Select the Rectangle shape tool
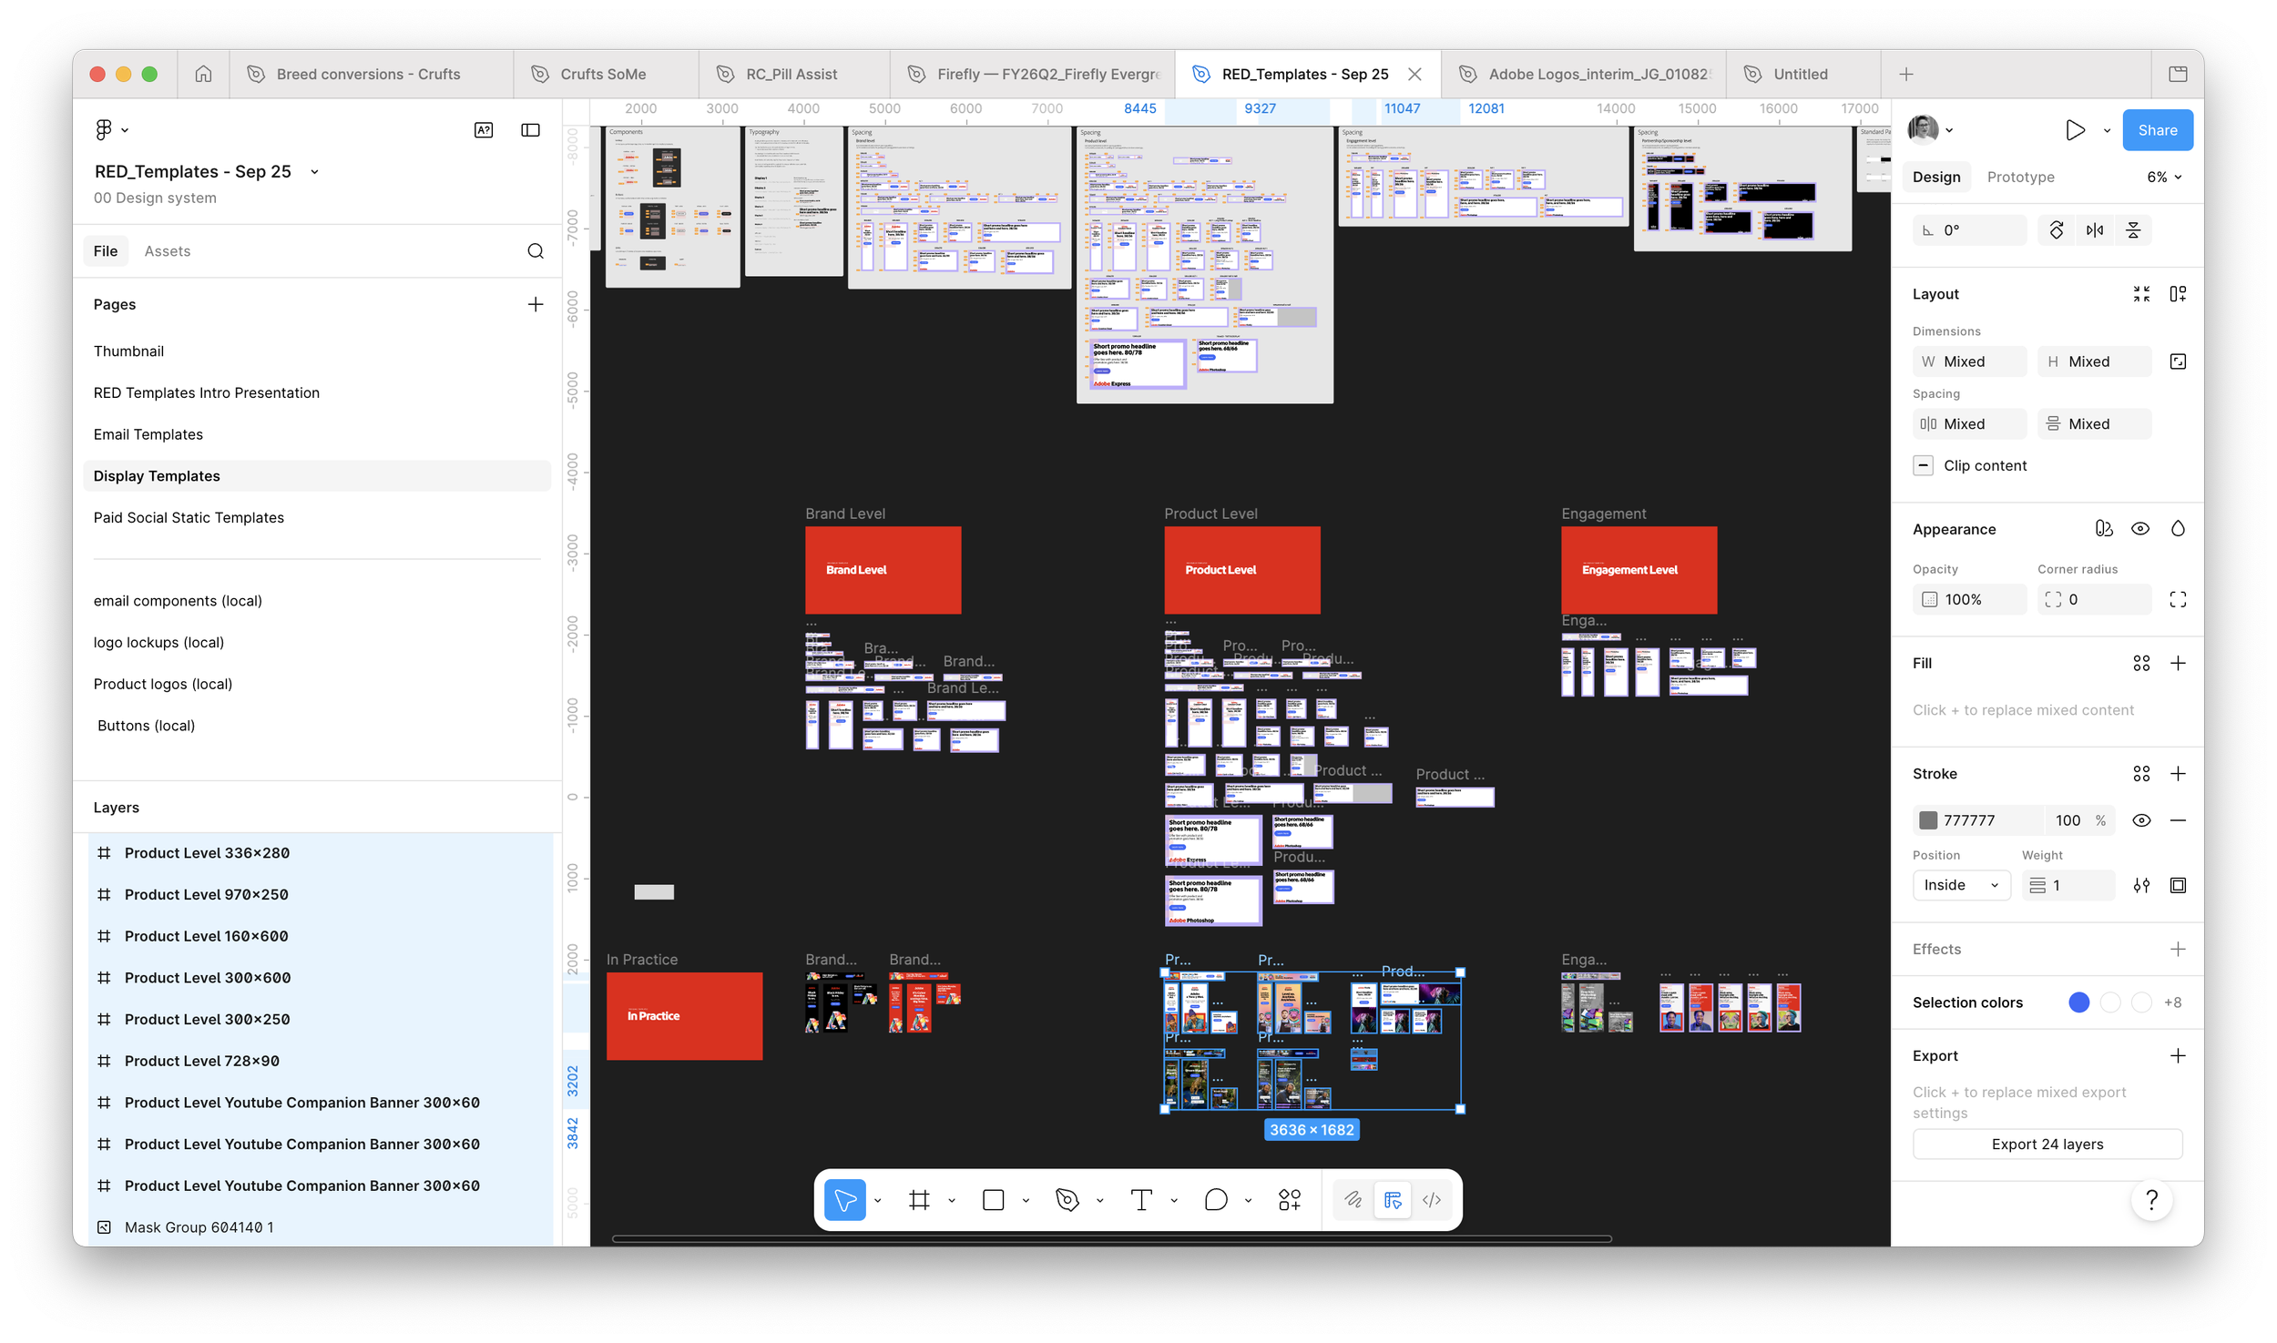Viewport: 2277px width, 1343px height. pos(993,1200)
